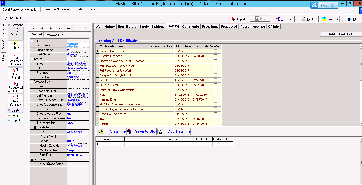Click Add New File button

(x=174, y=131)
